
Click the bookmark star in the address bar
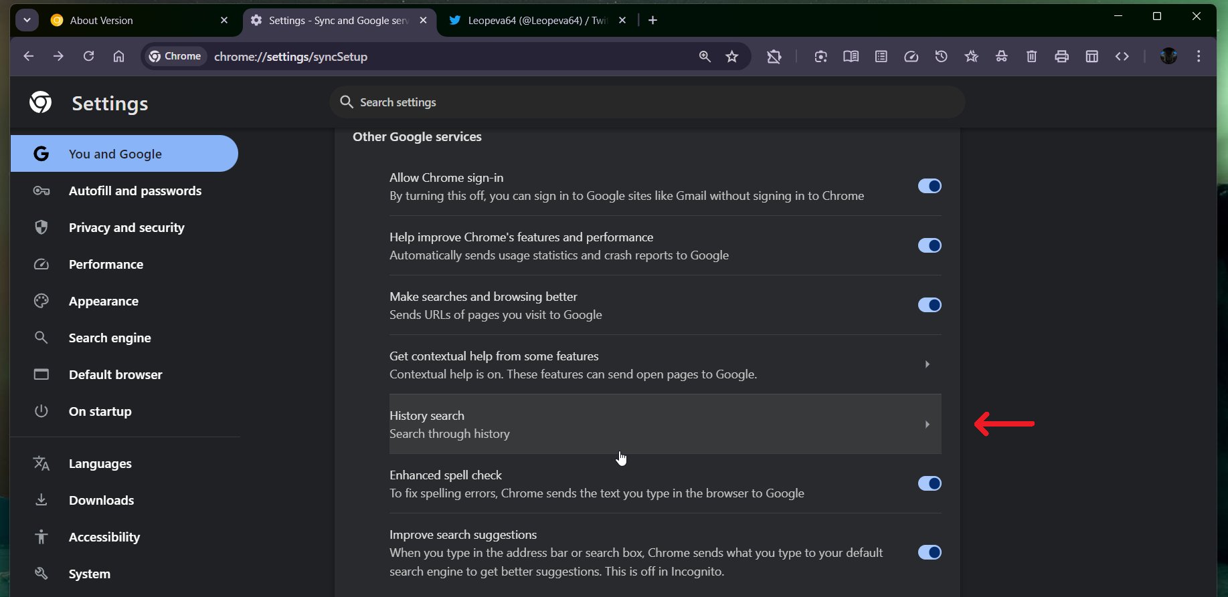(732, 57)
